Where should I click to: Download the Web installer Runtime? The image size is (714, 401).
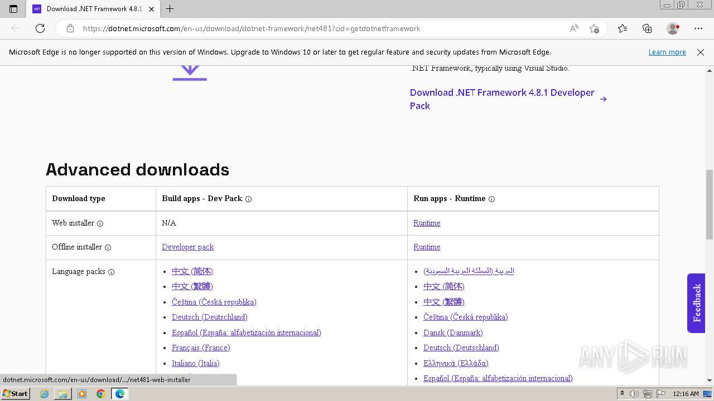[x=427, y=223]
